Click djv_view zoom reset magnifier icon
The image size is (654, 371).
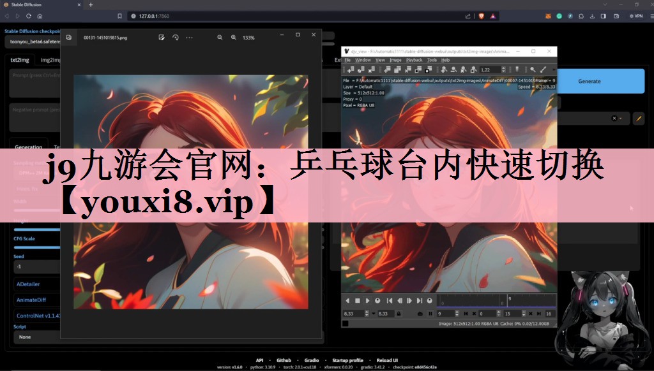(x=464, y=69)
